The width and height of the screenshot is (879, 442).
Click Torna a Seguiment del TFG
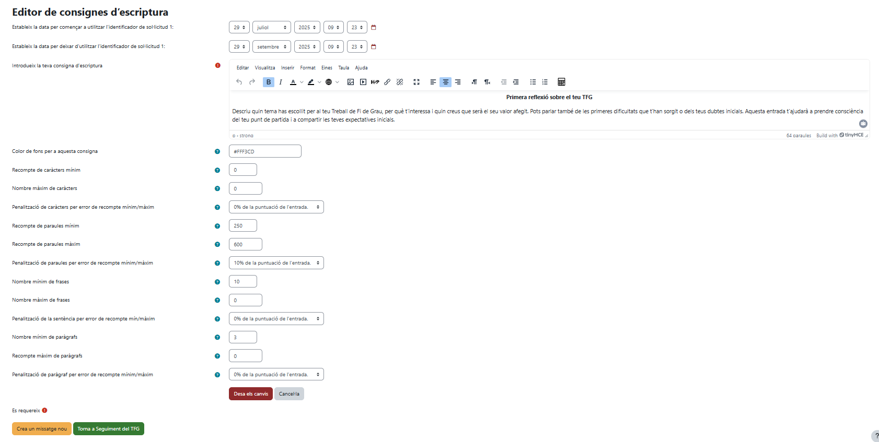pyautogui.click(x=108, y=429)
